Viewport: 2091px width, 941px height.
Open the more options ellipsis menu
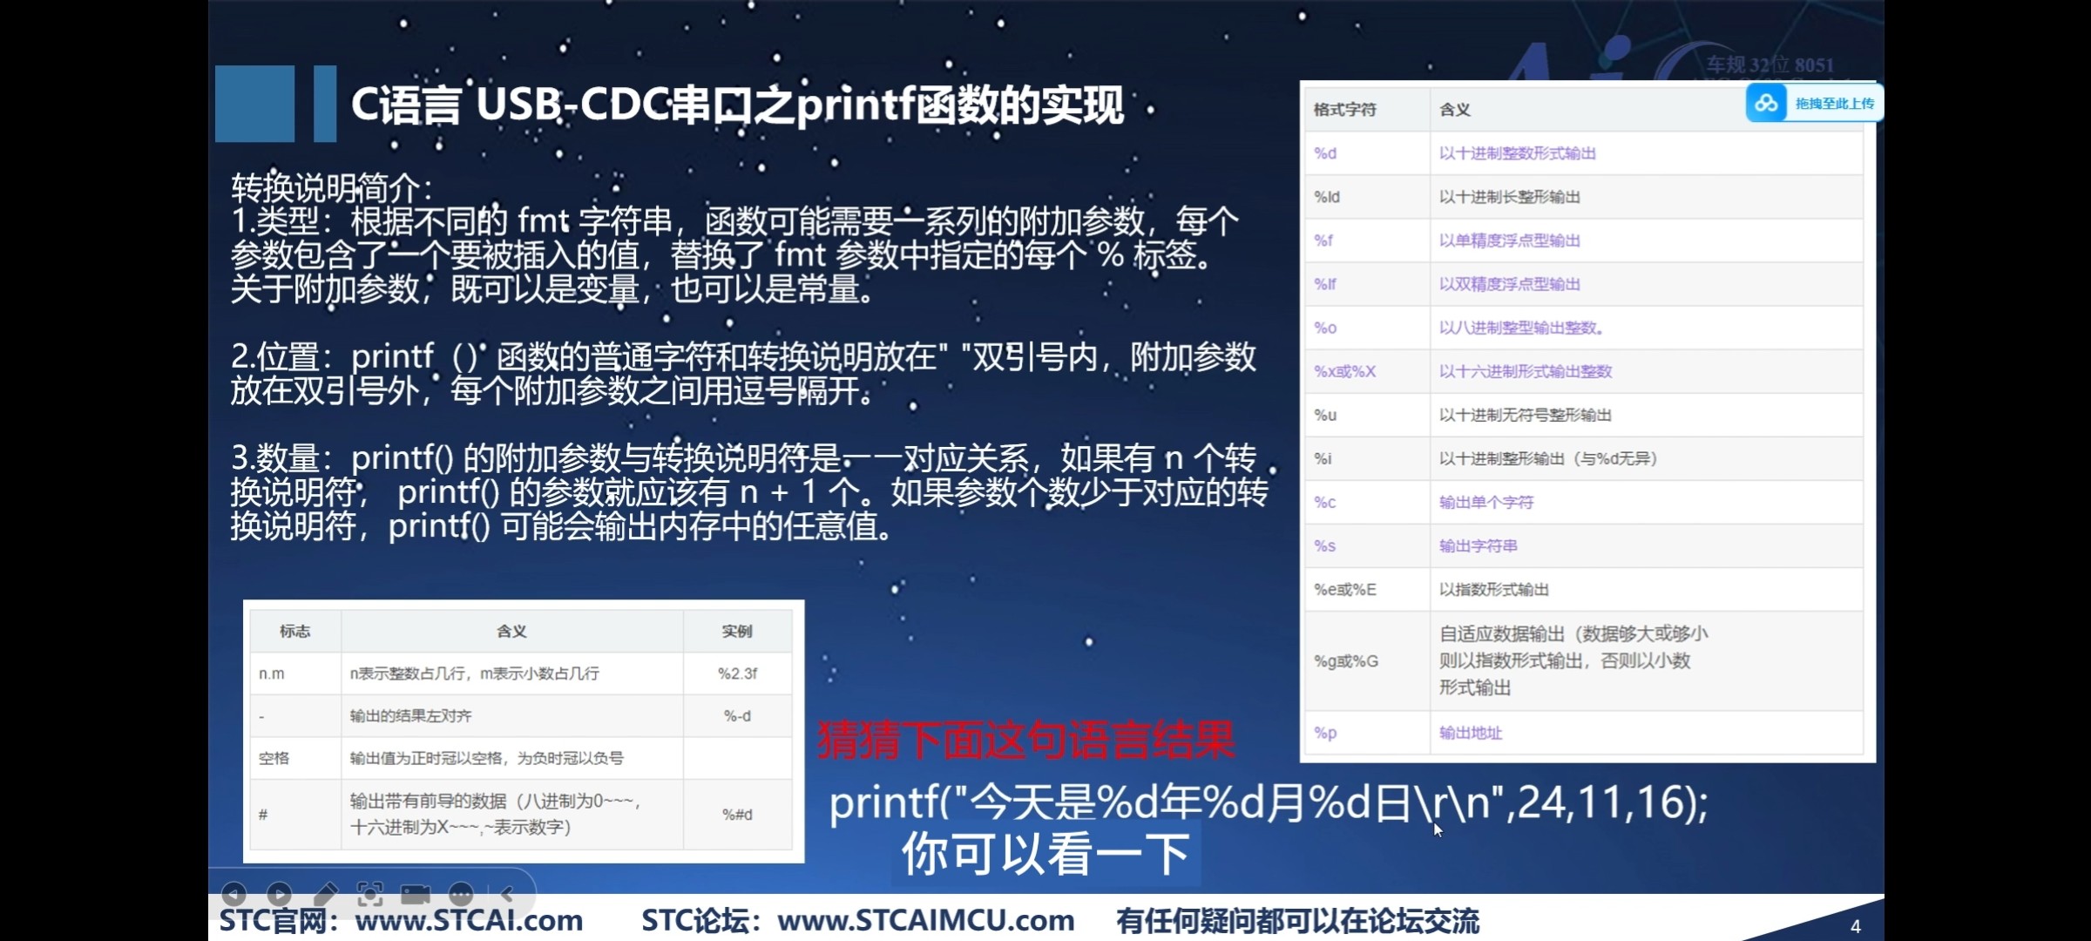coord(460,893)
